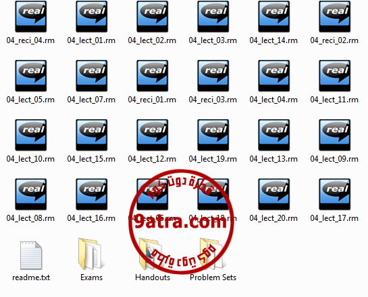The image size is (368, 297).
Task: Select the 04_lect_08.rm real icon
Action: (x=31, y=194)
